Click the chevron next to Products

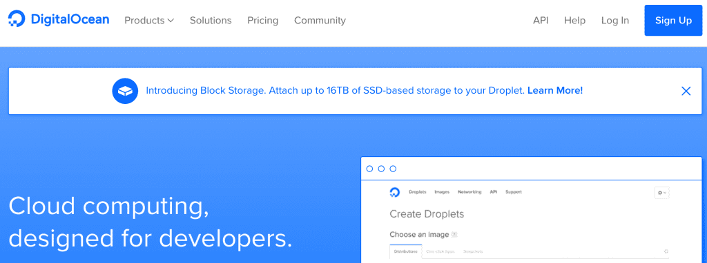coord(171,21)
